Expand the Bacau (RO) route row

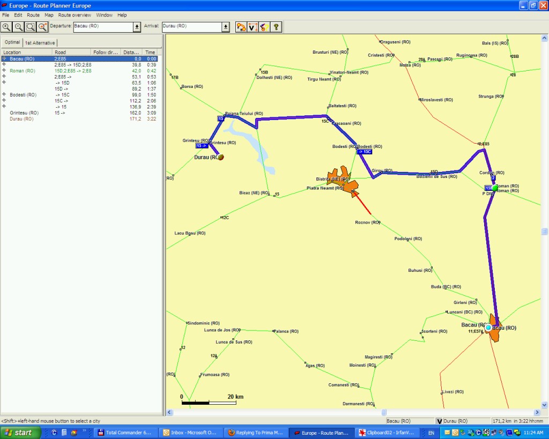pyautogui.click(x=4, y=59)
